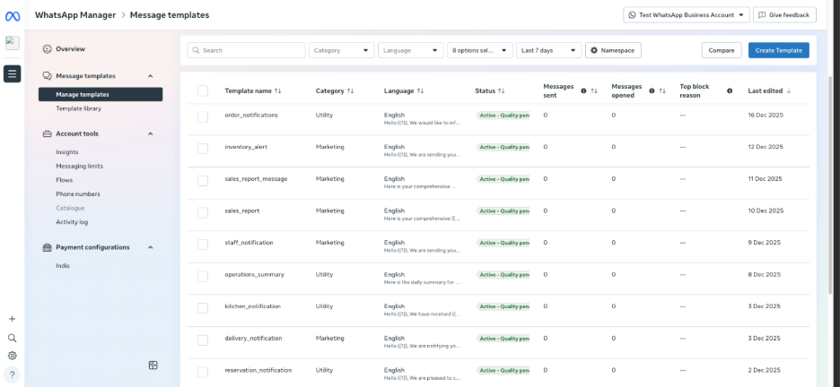Check the operations_summary row checkbox
Image resolution: width=840 pixels, height=387 pixels.
[203, 276]
